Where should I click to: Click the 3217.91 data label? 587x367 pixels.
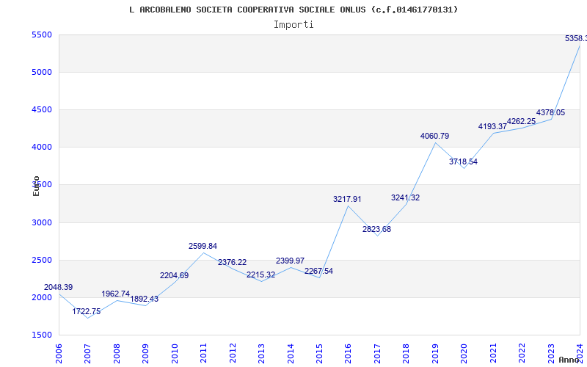[348, 199]
